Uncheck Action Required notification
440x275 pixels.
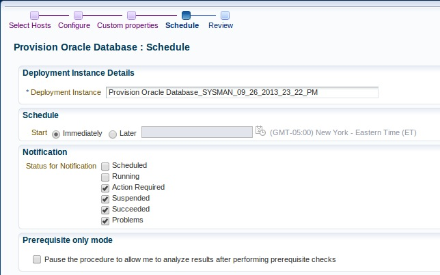[105, 188]
